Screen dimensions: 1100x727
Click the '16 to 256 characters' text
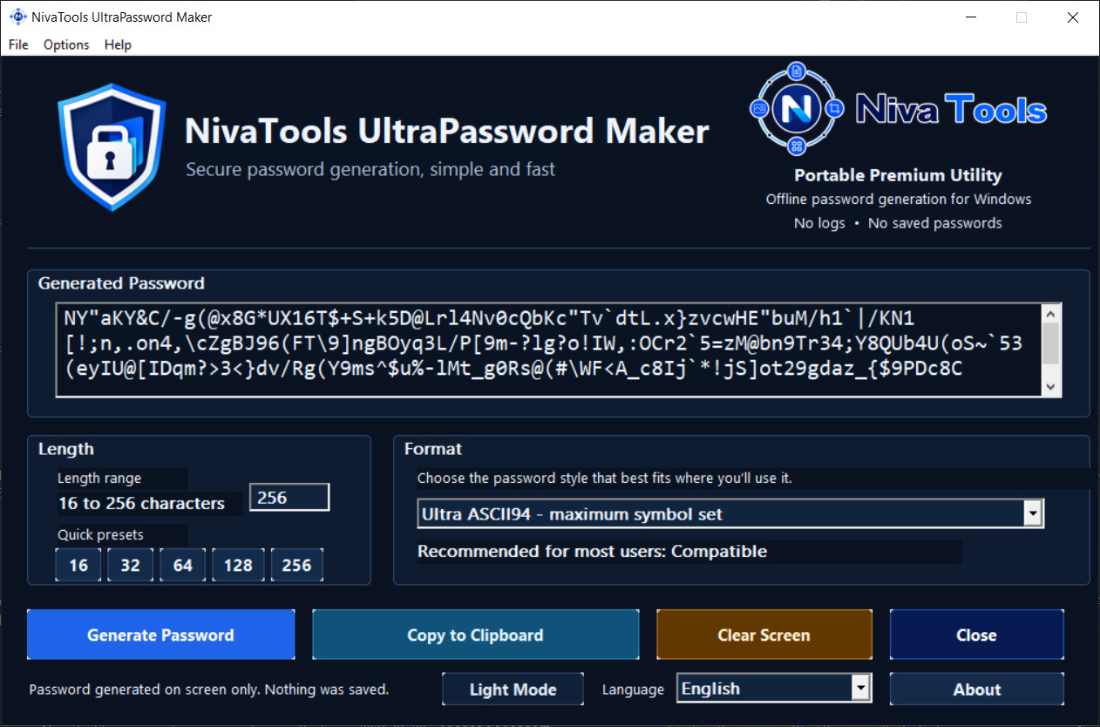click(x=141, y=503)
